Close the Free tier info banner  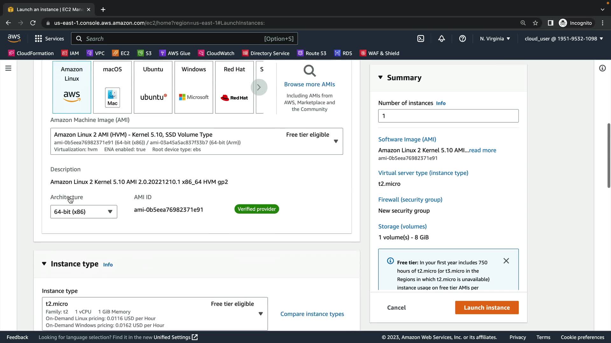pos(506,261)
